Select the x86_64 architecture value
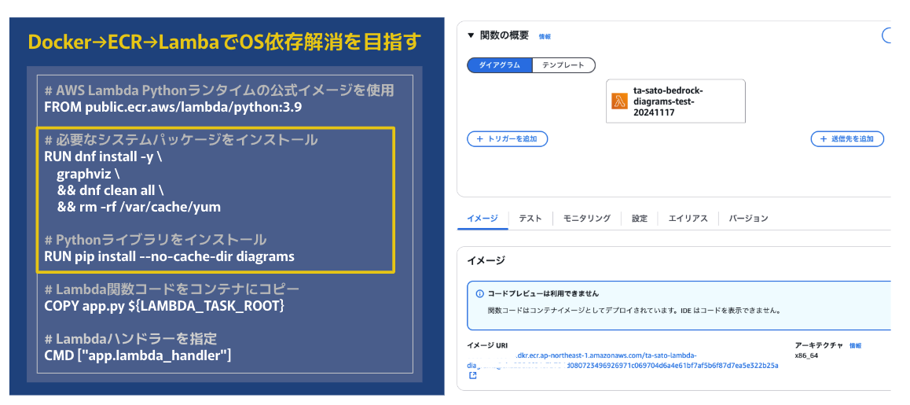Viewport: 910px width, 405px height. [806, 355]
